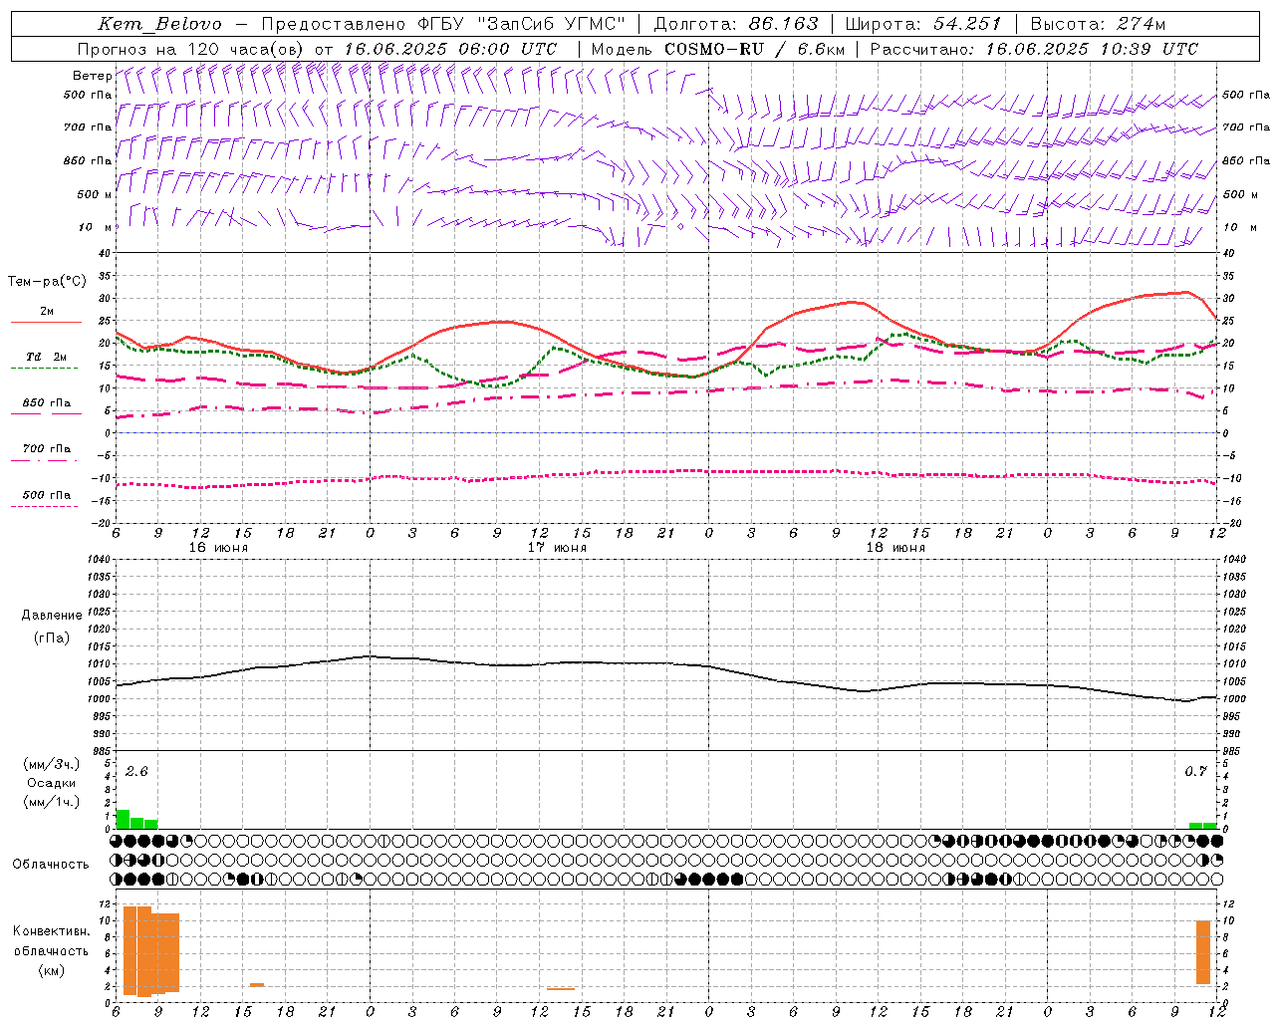Viewport: 1275px width, 1020px height.
Task: Click the Тем-ра(°C) axis title
Action: 47,282
